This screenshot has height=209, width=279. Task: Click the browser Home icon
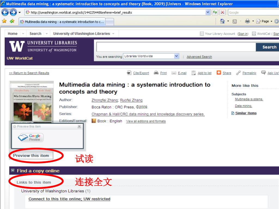(222, 21)
